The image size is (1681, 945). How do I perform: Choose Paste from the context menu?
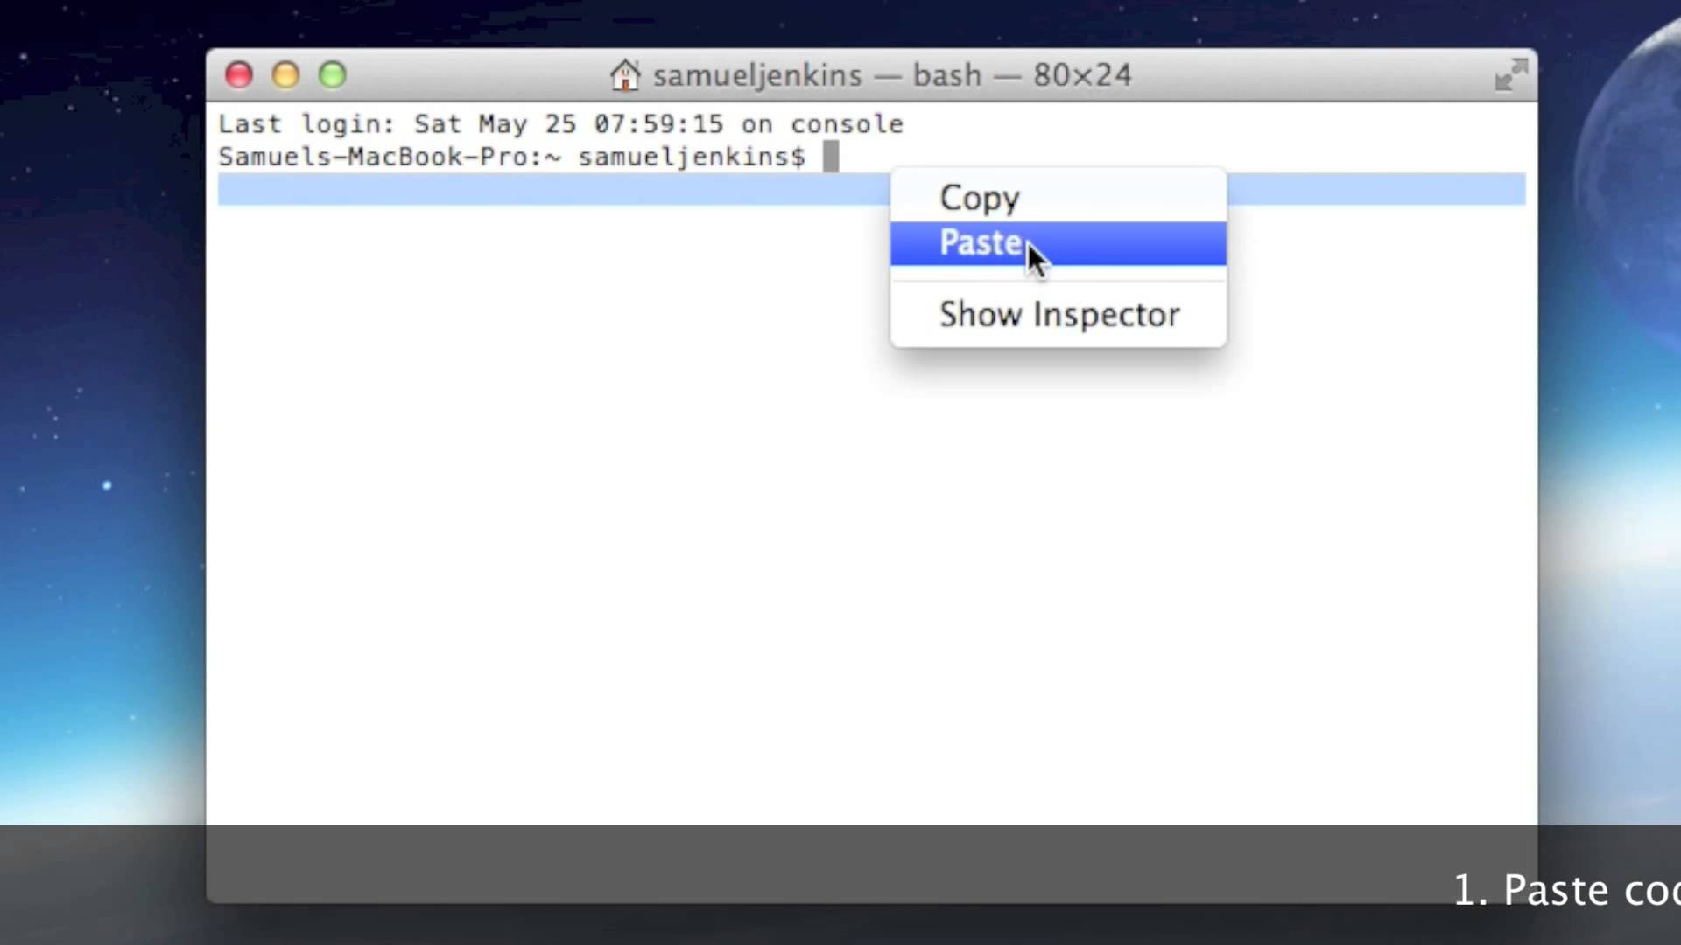click(981, 243)
